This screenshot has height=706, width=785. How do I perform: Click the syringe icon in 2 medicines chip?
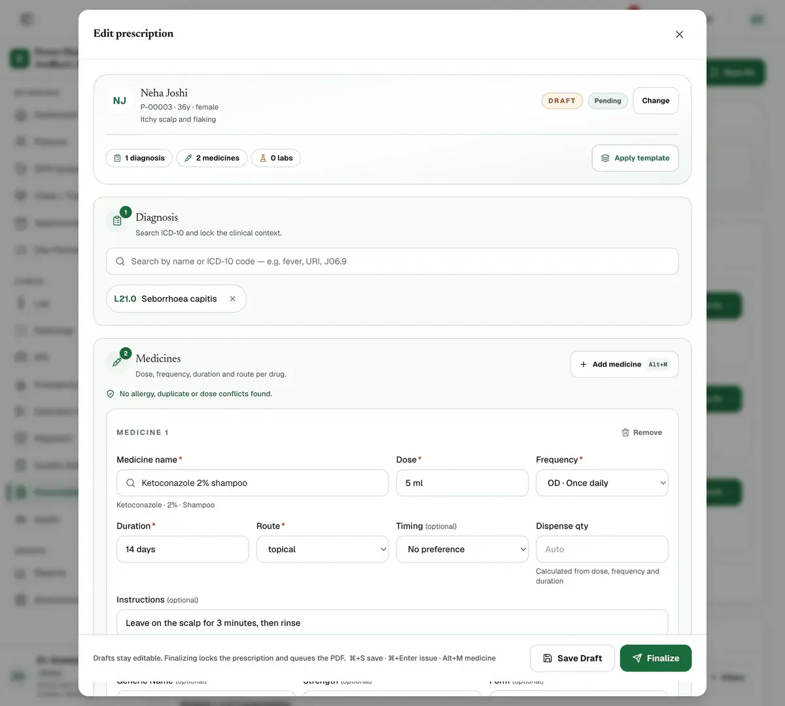(188, 158)
